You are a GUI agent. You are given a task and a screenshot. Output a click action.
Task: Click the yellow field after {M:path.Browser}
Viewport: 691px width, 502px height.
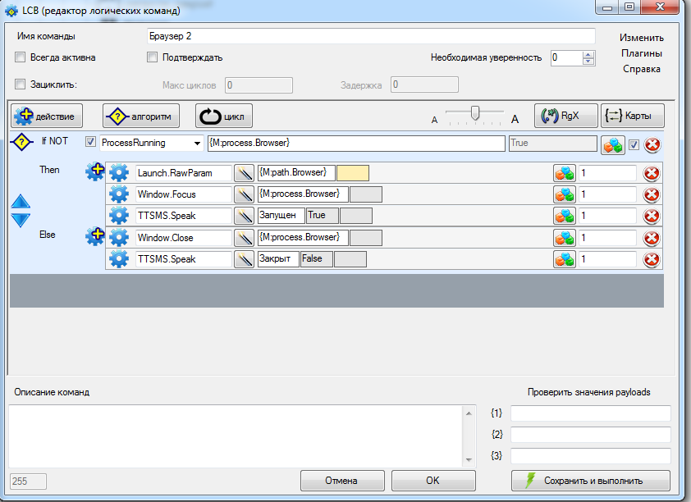pos(353,173)
